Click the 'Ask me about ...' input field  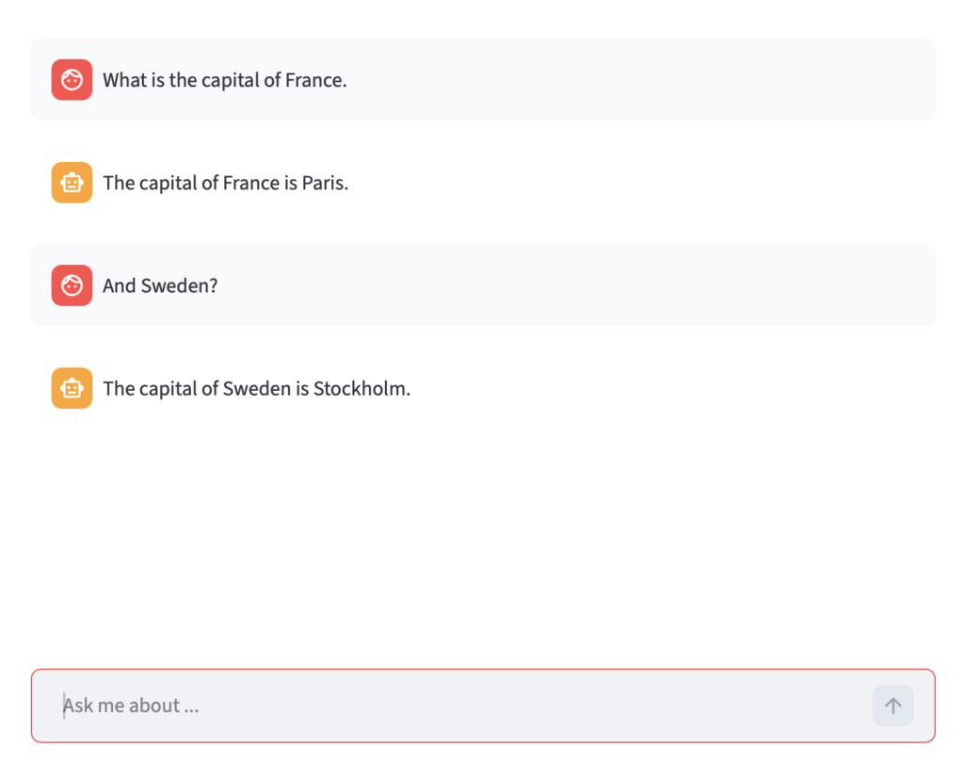click(x=483, y=706)
